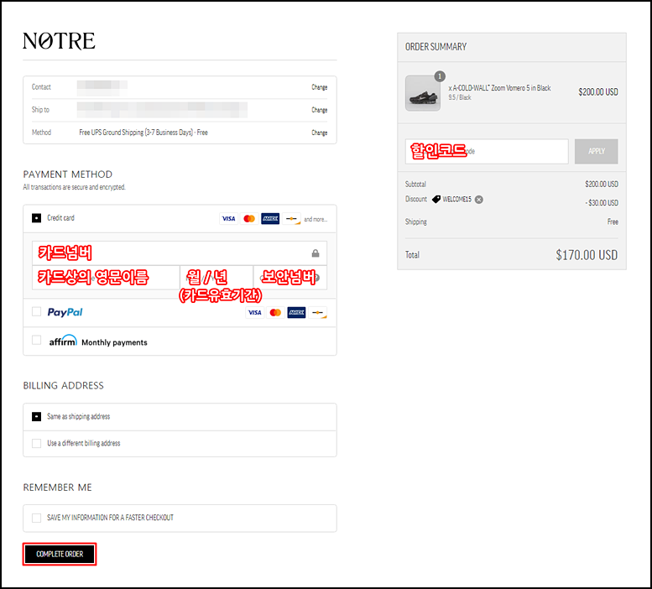Focus the name on card field
The height and width of the screenshot is (589, 652).
click(106, 277)
